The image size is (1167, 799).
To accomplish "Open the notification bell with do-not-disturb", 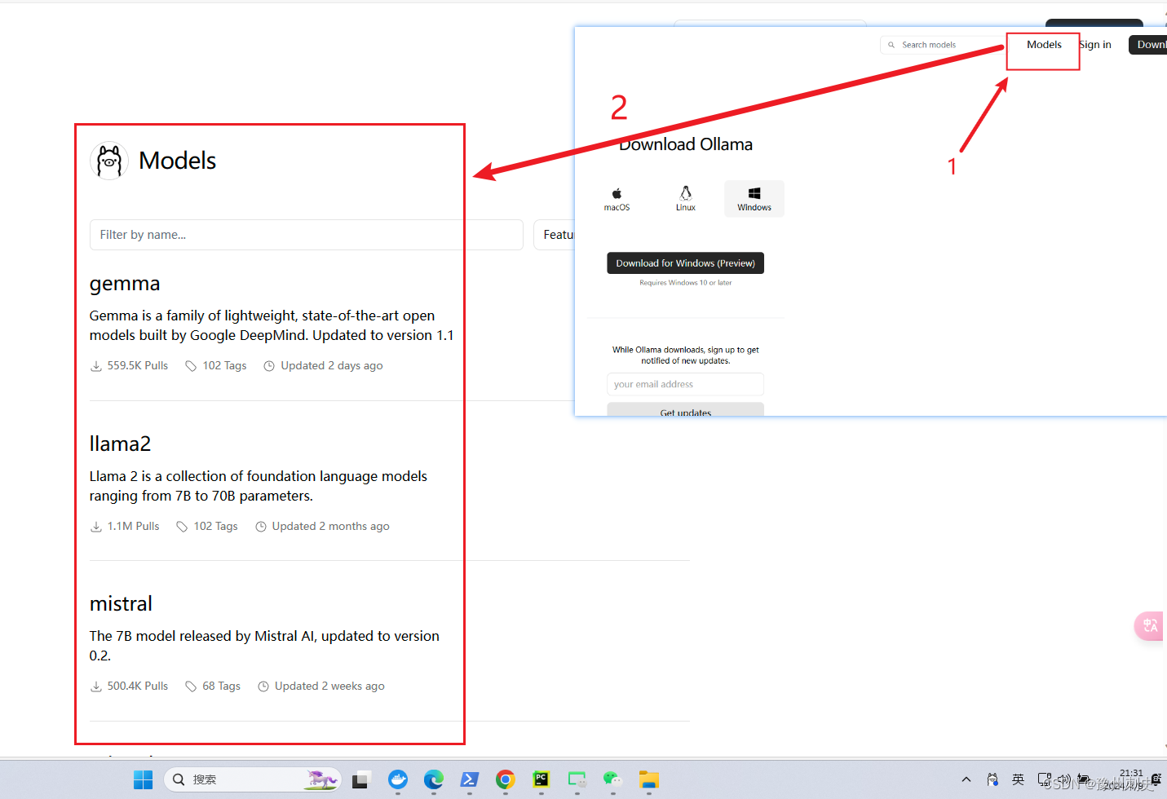I will (x=1156, y=779).
